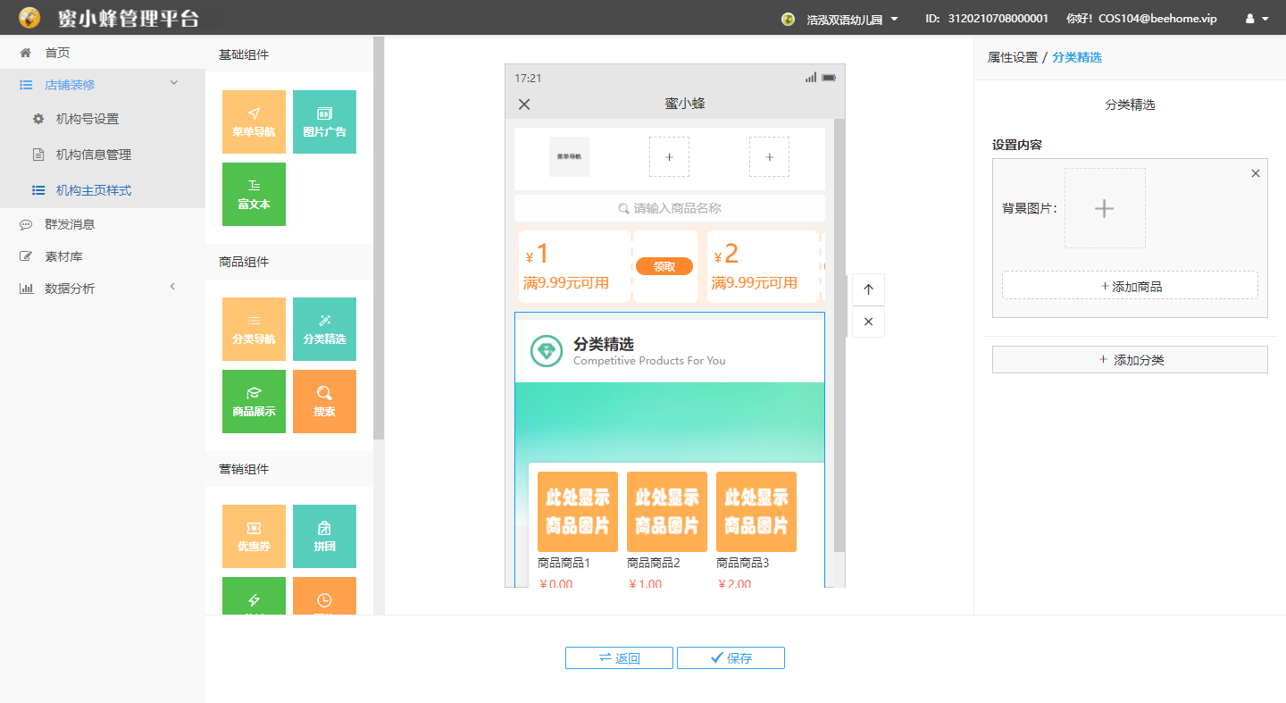Image resolution: width=1286 pixels, height=703 pixels.
Task: Add the 富文本 component tile
Action: [254, 194]
